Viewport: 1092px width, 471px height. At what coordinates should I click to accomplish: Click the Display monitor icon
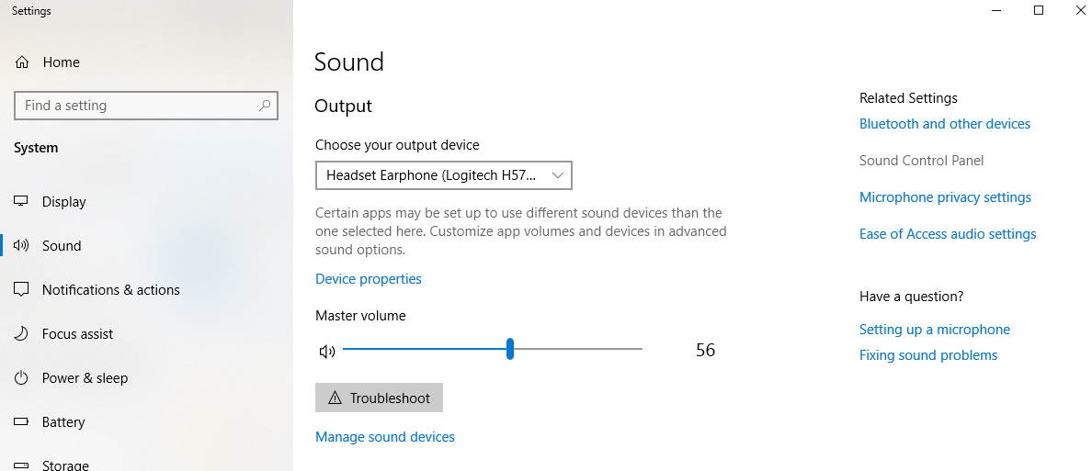22,202
